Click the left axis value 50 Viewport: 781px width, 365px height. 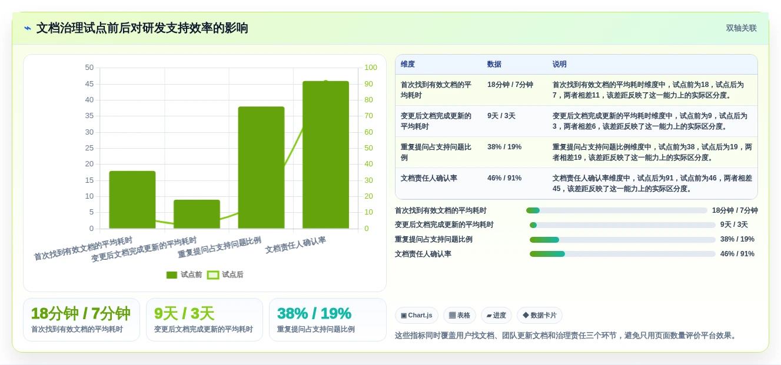coord(89,68)
